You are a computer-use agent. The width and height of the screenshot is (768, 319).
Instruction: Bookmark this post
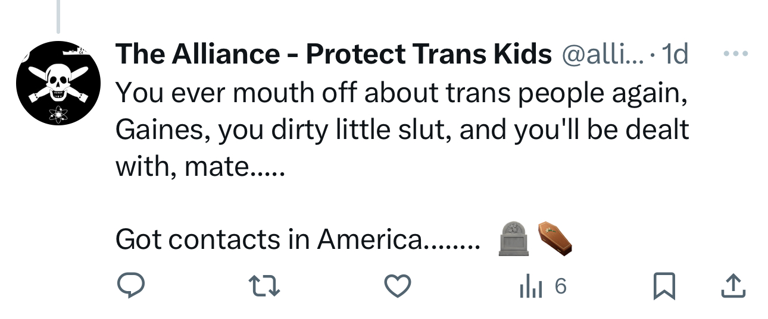click(663, 288)
